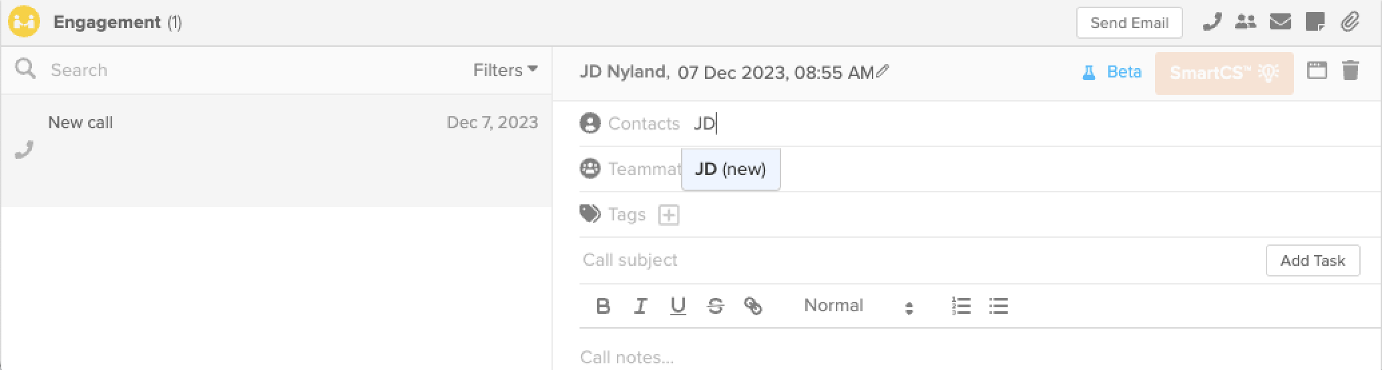Toggle bold formatting

[x=603, y=306]
